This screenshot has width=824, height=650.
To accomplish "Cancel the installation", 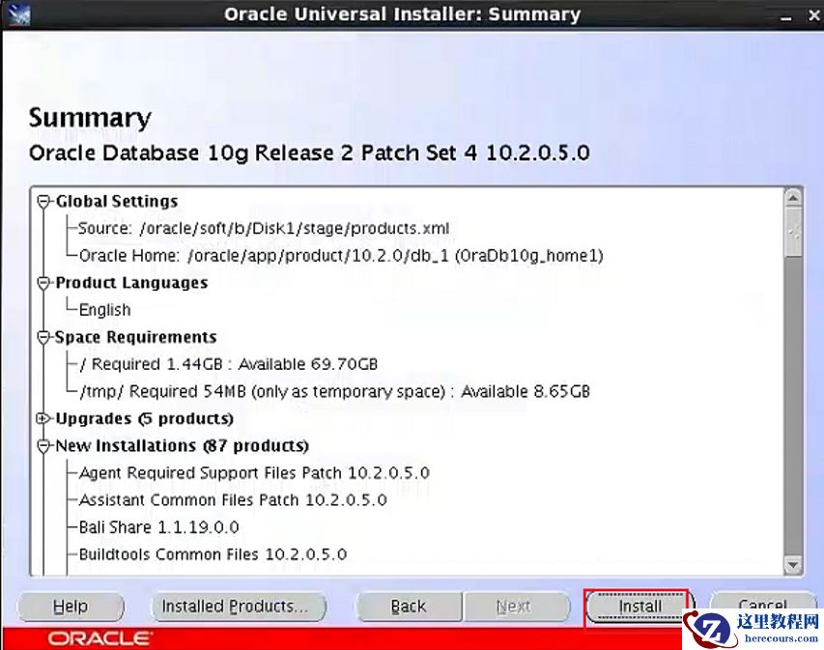I will [762, 604].
